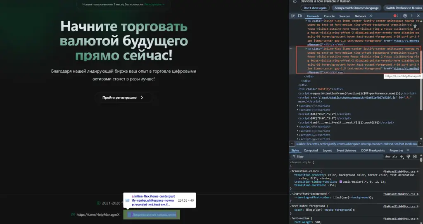Click the Пройти регистрацию button

[123, 98]
